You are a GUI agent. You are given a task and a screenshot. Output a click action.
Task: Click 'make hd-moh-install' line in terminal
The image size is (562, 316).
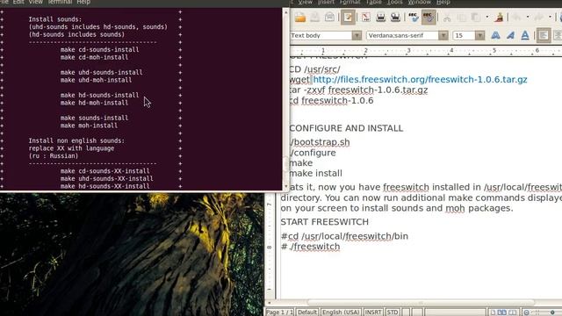[94, 103]
